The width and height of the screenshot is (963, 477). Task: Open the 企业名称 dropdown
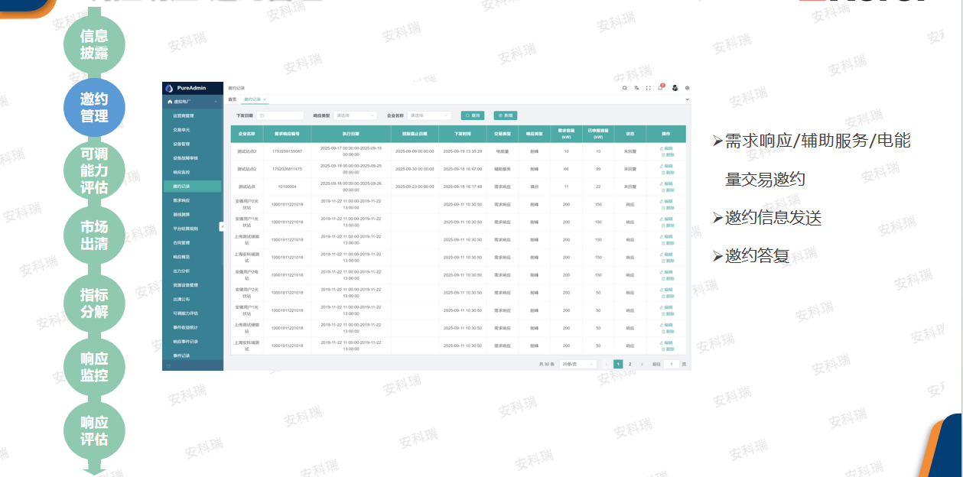[x=428, y=115]
